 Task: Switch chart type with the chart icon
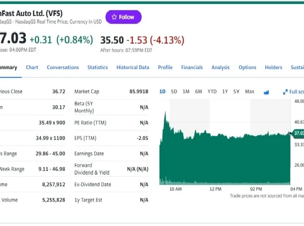pyautogui.click(x=266, y=92)
